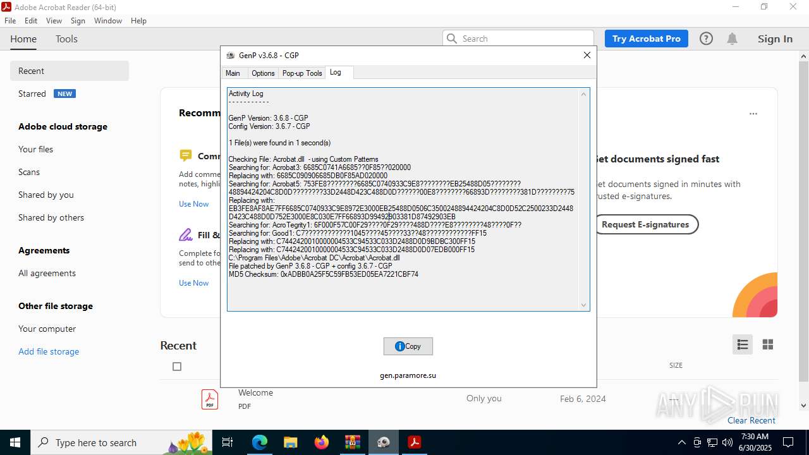Open the File menu
The image size is (809, 455).
(10, 21)
